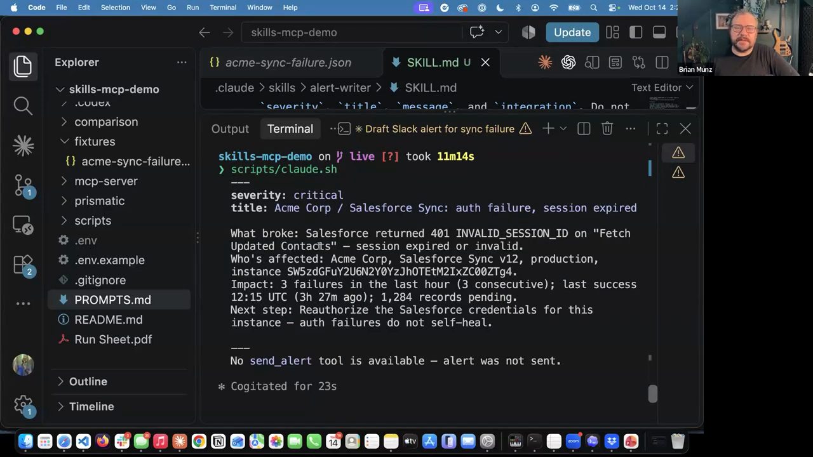Toggle the bottom panel visibility
This screenshot has width=813, height=457.
[659, 32]
